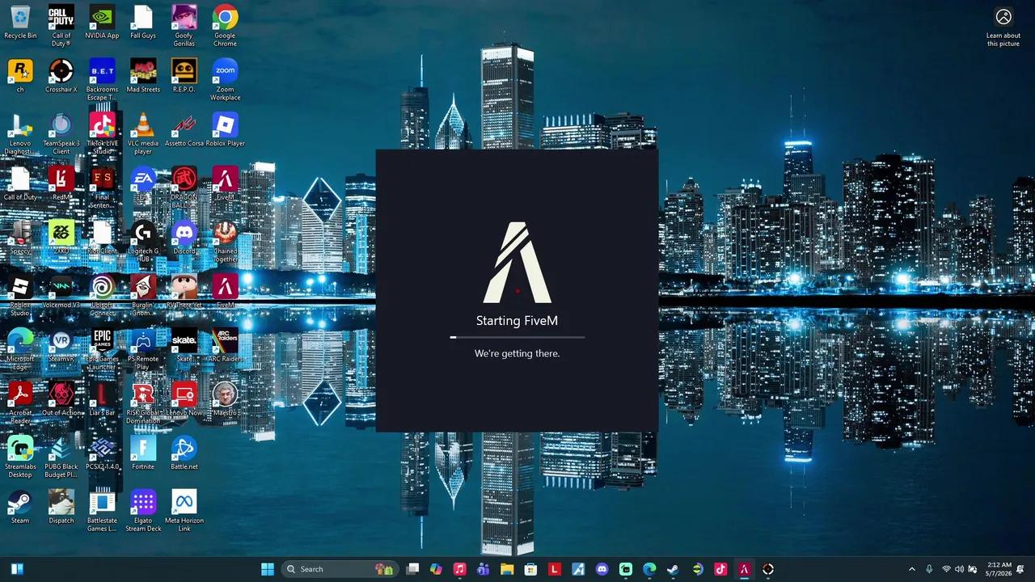
Task: Open the taskbar clock and date
Action: coord(999,569)
